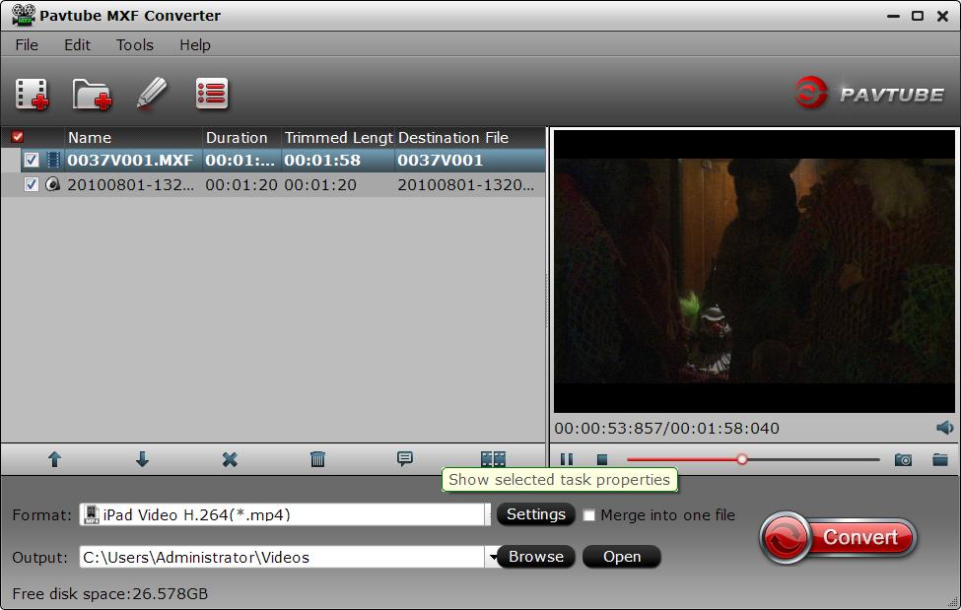Click the Trimmed Length column header
Image resolution: width=961 pixels, height=610 pixels.
coord(338,137)
